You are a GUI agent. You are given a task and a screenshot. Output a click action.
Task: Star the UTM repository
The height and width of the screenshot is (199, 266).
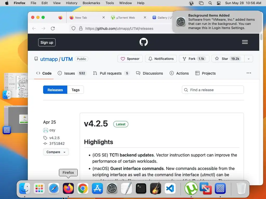(x=228, y=59)
